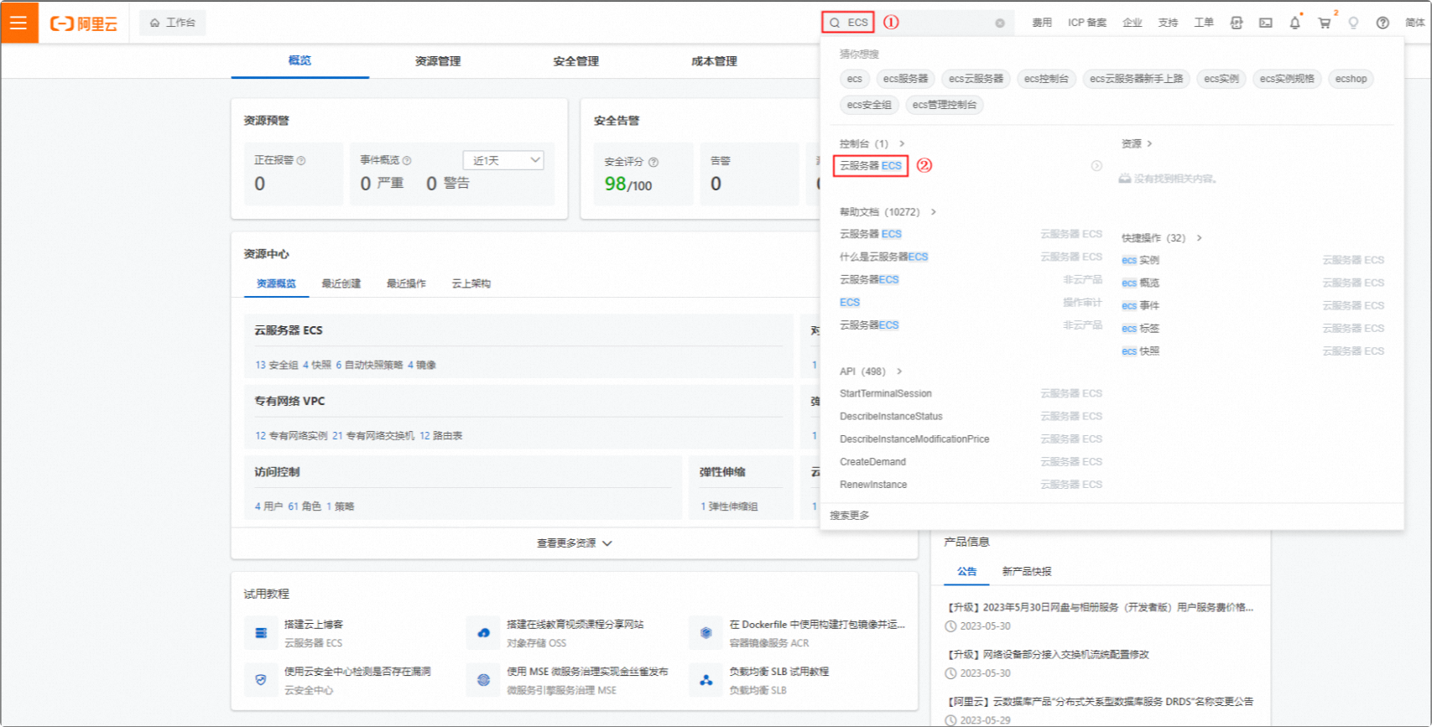Open the 企业 menu
Image resolution: width=1432 pixels, height=727 pixels.
1133,23
